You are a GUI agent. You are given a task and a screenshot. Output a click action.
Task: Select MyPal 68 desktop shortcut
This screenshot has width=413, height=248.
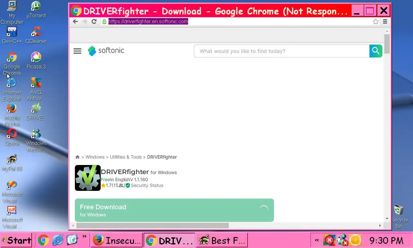(x=12, y=163)
